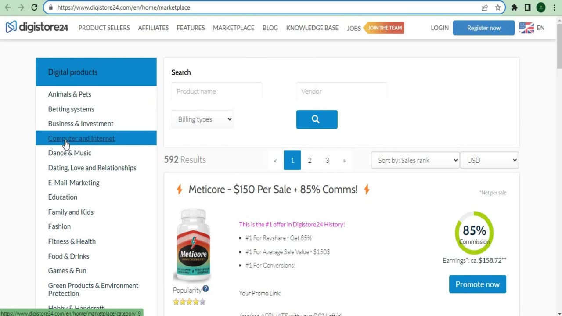Open KNOWLEDGE BASE nav item

tap(312, 28)
